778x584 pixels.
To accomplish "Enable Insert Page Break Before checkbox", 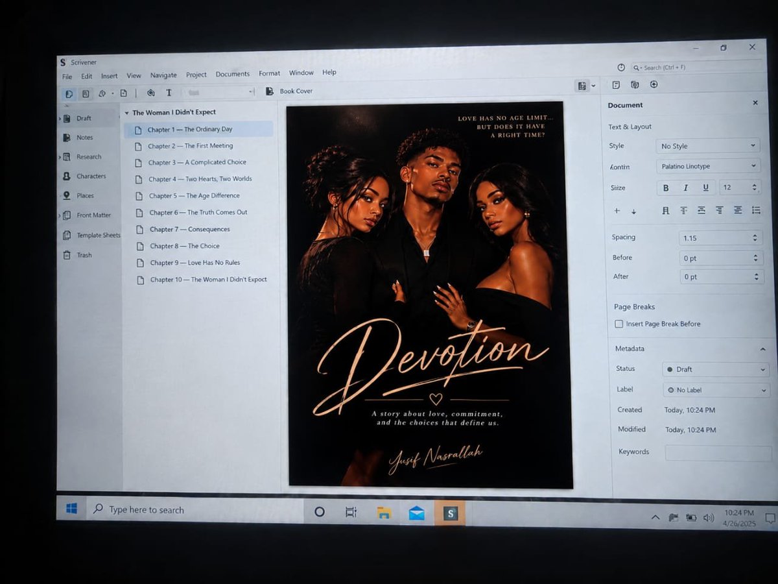I will (x=619, y=324).
